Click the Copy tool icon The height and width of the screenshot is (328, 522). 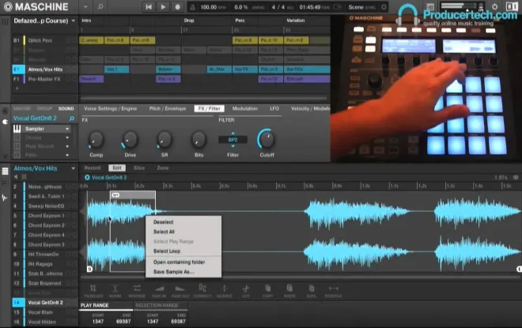267,288
